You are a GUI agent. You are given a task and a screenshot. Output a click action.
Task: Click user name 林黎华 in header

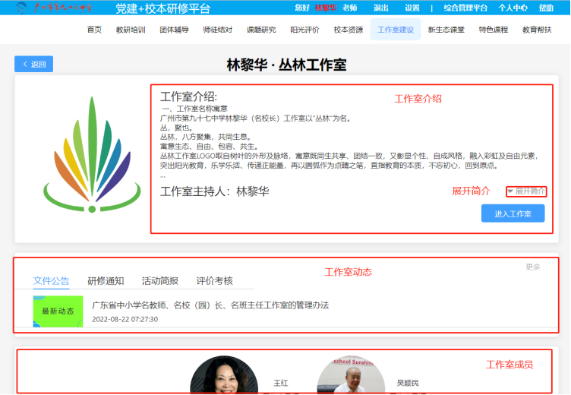point(326,8)
